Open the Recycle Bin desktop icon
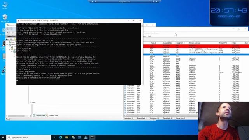Viewport: 249px width, 140px height. (x=5, y=18)
